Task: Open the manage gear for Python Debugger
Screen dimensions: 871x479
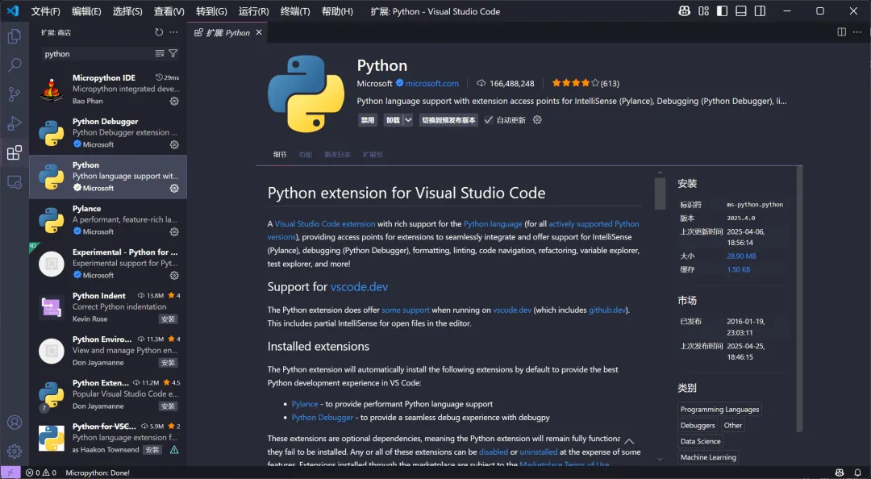Action: point(174,144)
